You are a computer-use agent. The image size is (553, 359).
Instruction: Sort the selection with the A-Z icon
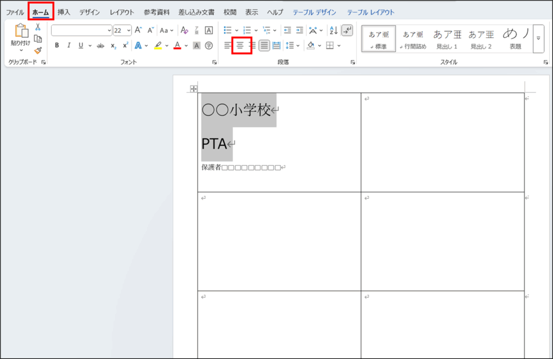click(x=333, y=30)
